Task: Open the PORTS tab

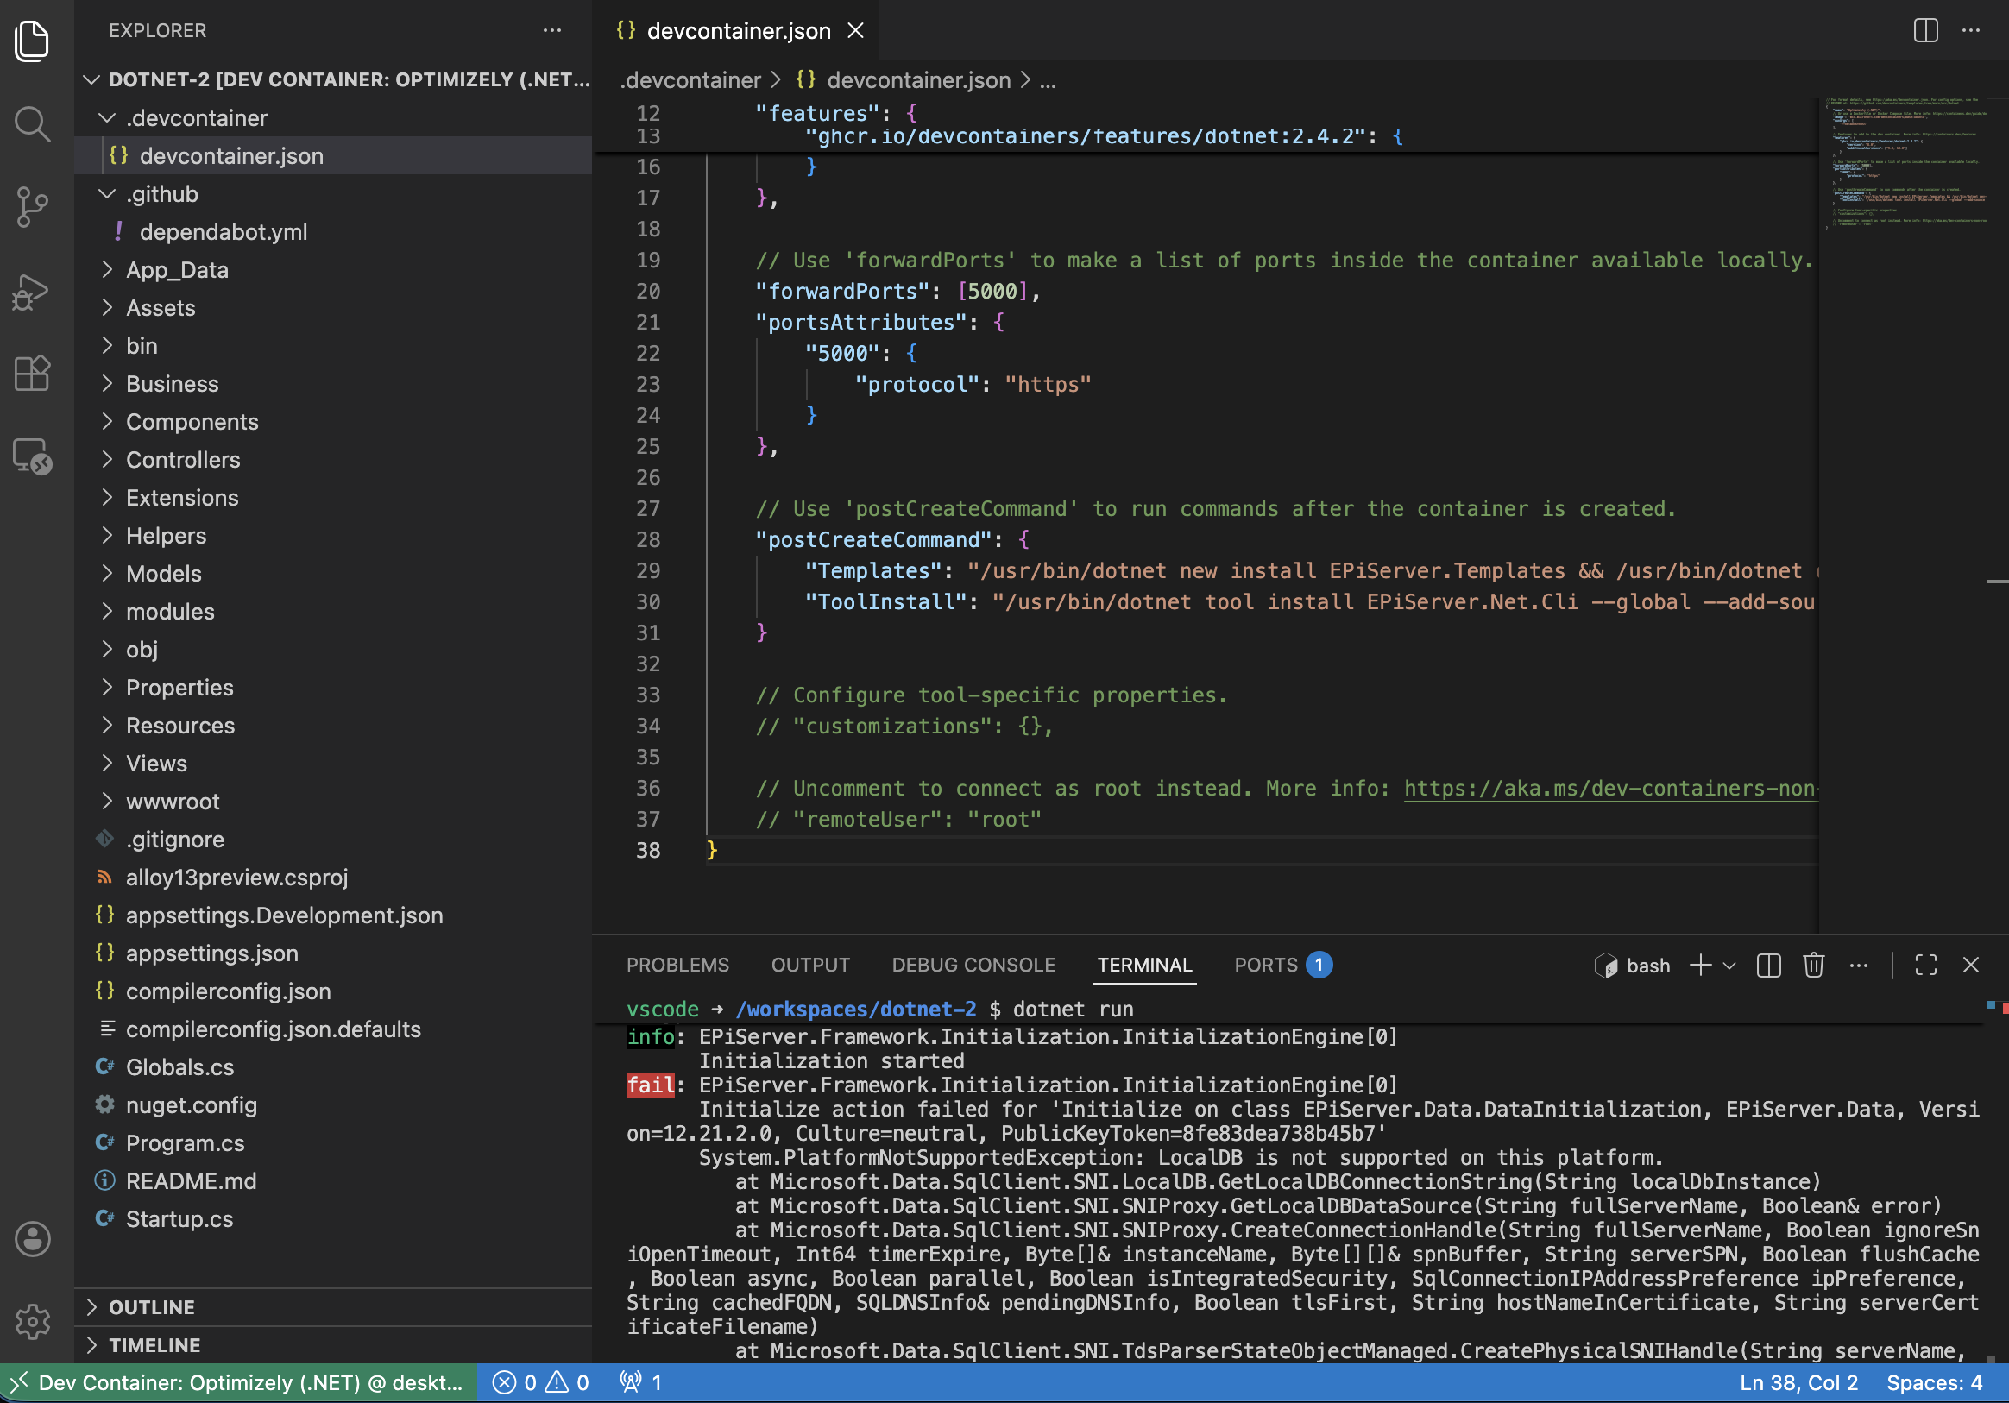Action: (1265, 965)
